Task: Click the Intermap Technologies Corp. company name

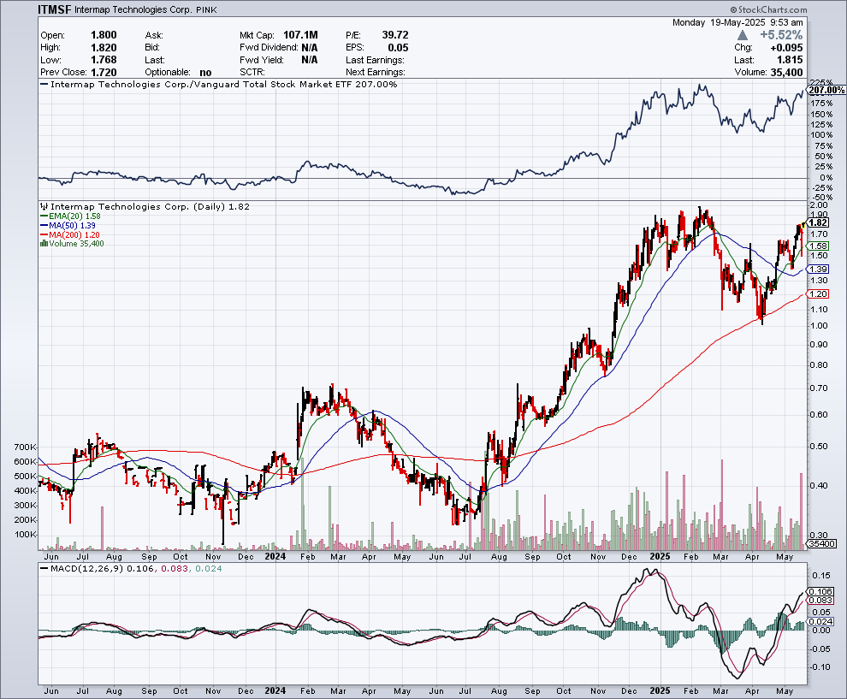Action: point(133,9)
